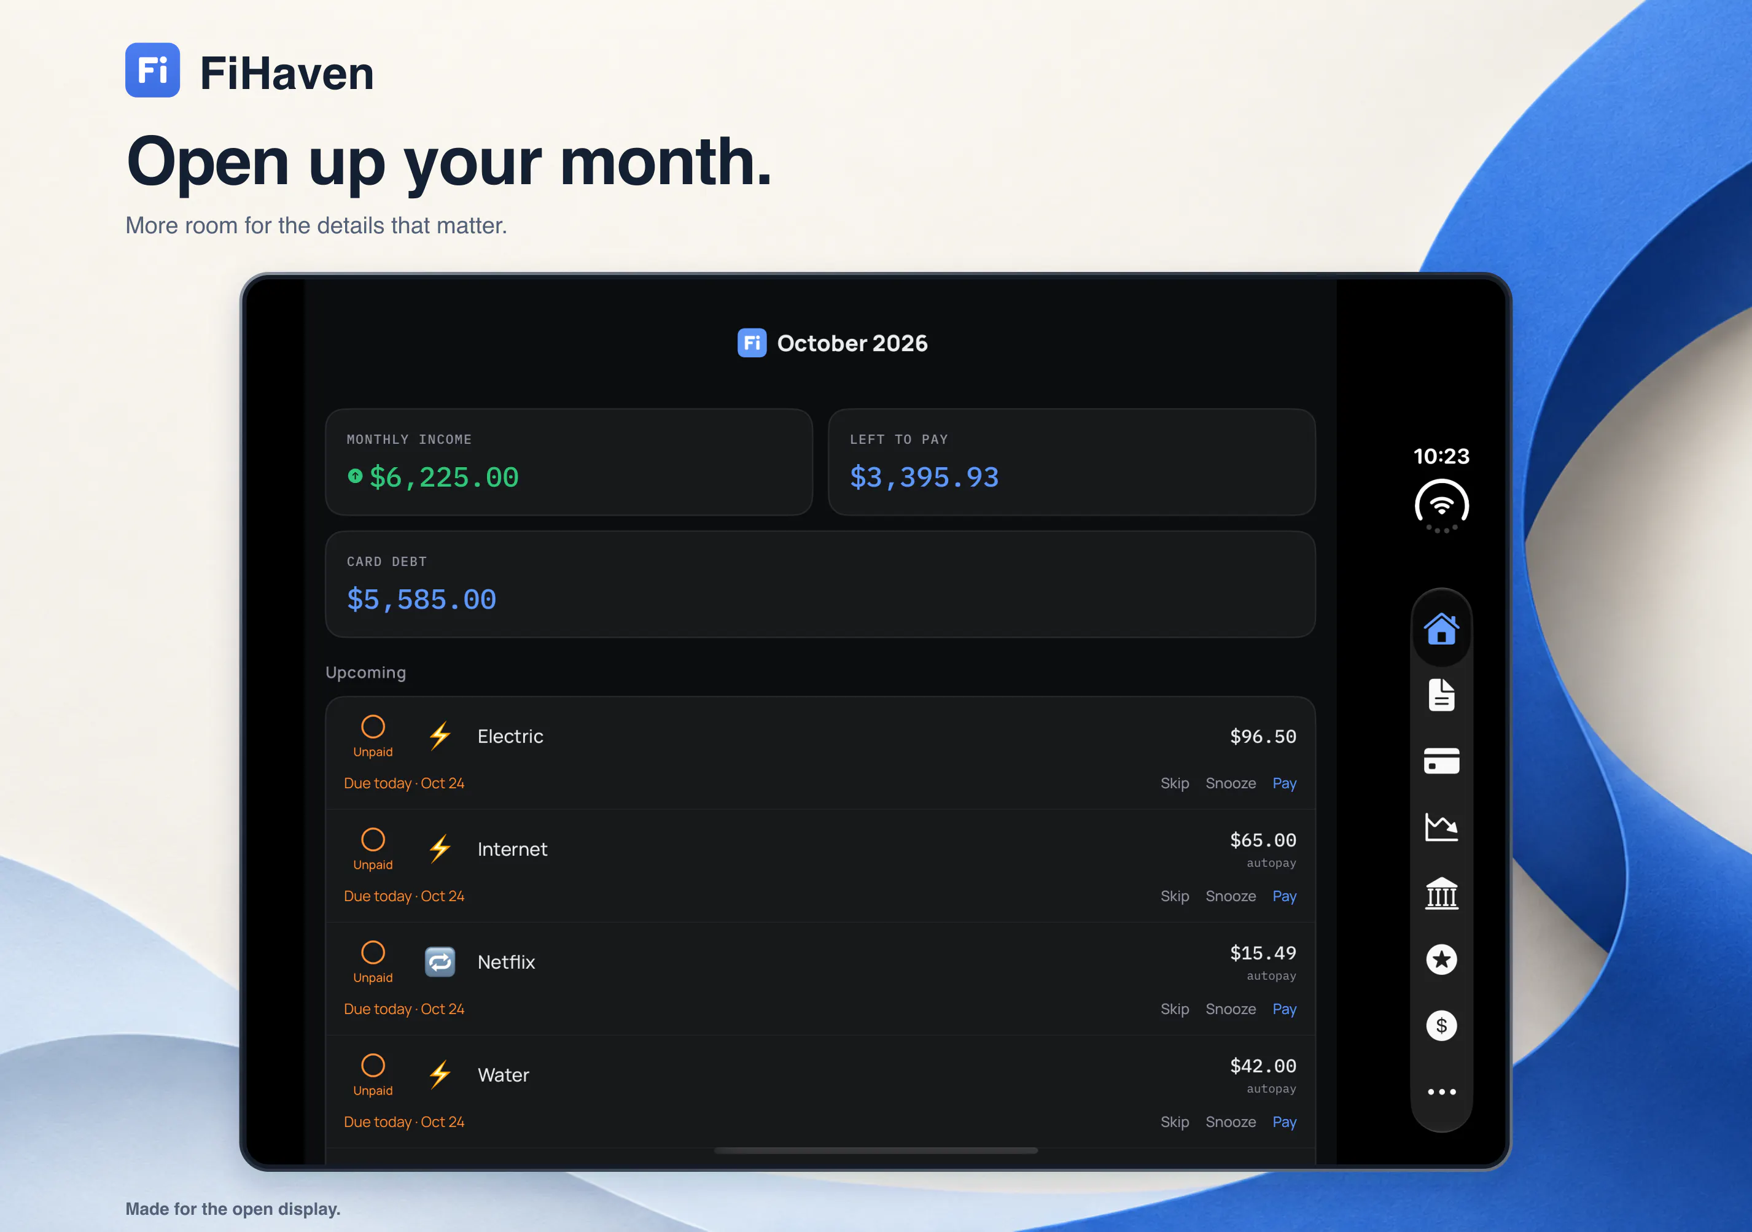
Task: Click the lightning icon on Water row
Action: (440, 1075)
